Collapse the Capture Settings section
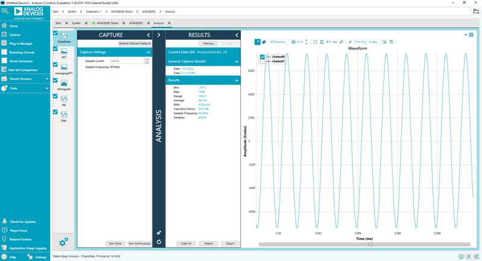The image size is (482, 261). click(148, 52)
